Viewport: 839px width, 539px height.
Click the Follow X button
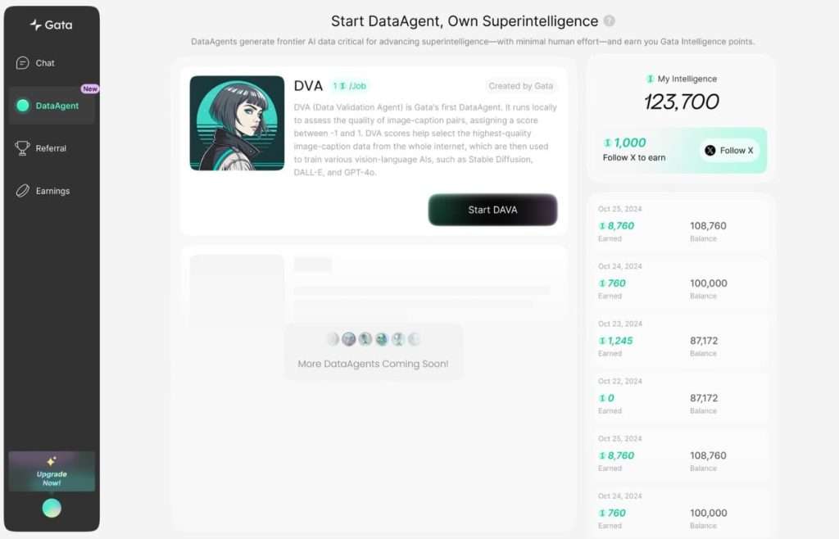(729, 150)
